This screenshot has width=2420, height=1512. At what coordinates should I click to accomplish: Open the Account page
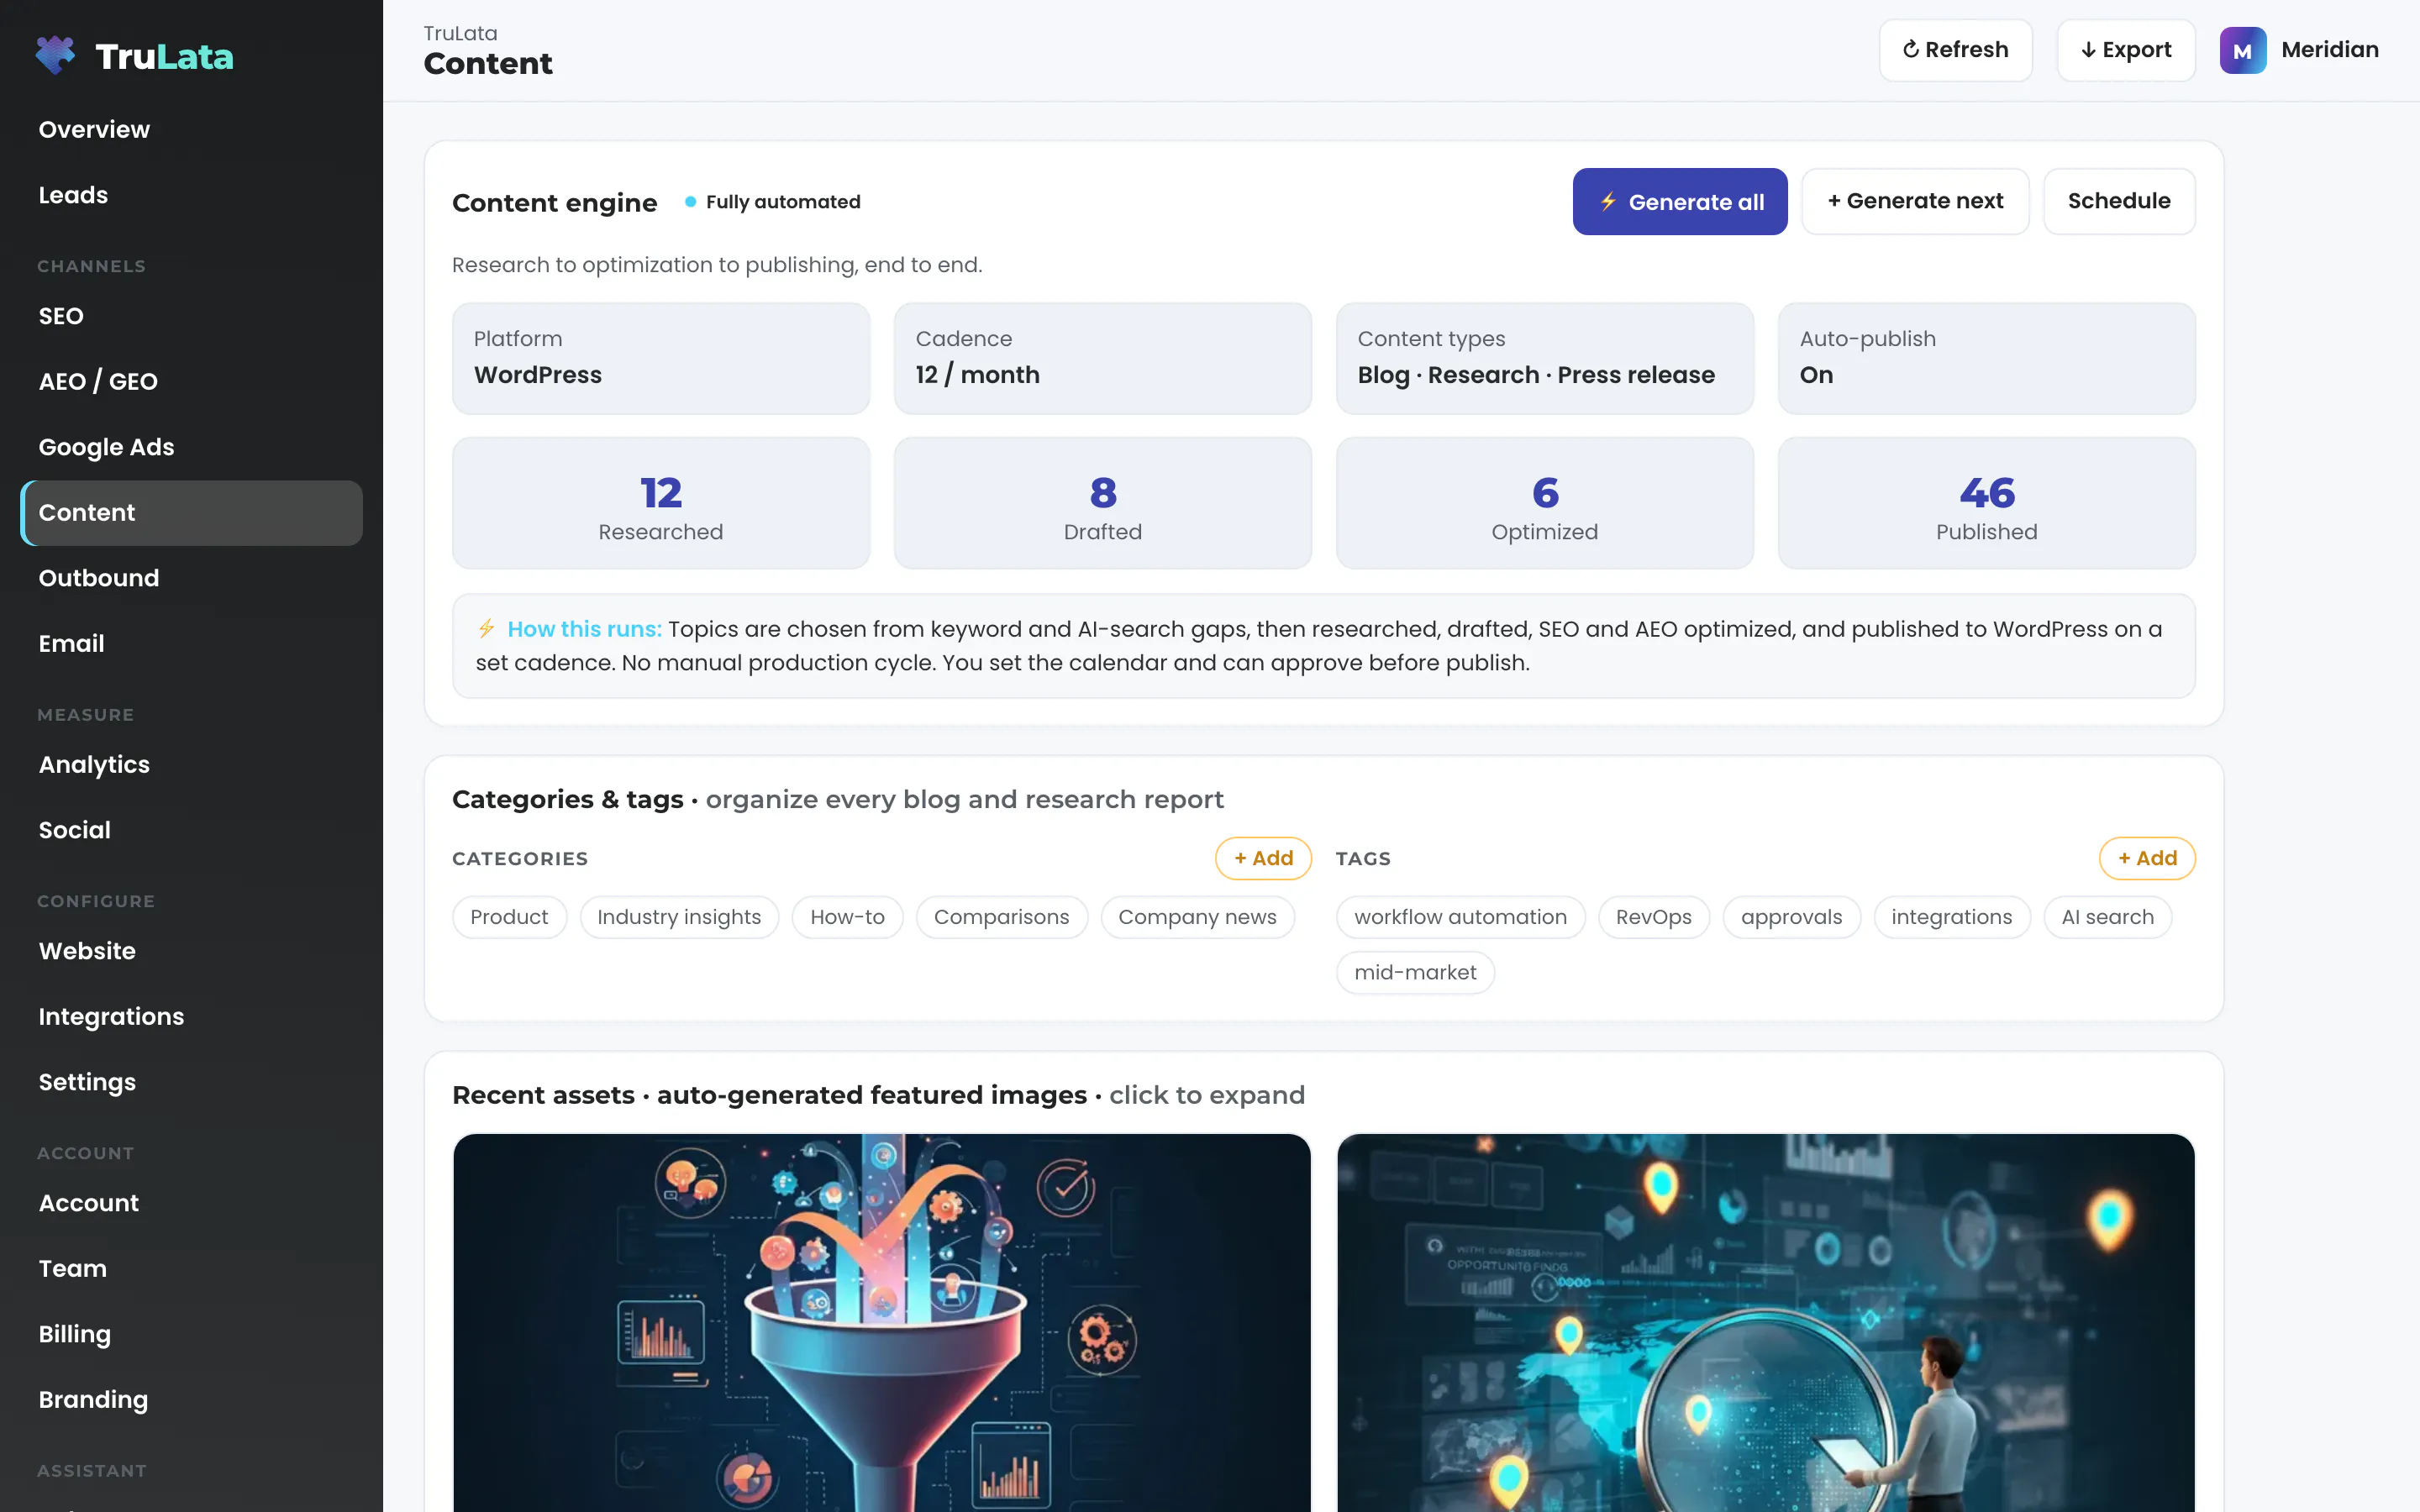point(191,1203)
